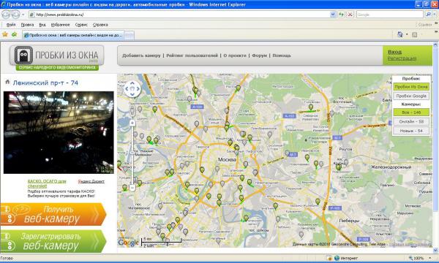Image resolution: width=439 pixels, height=263 pixels.
Task: Zoom in with the map plus button
Action: 132,123
